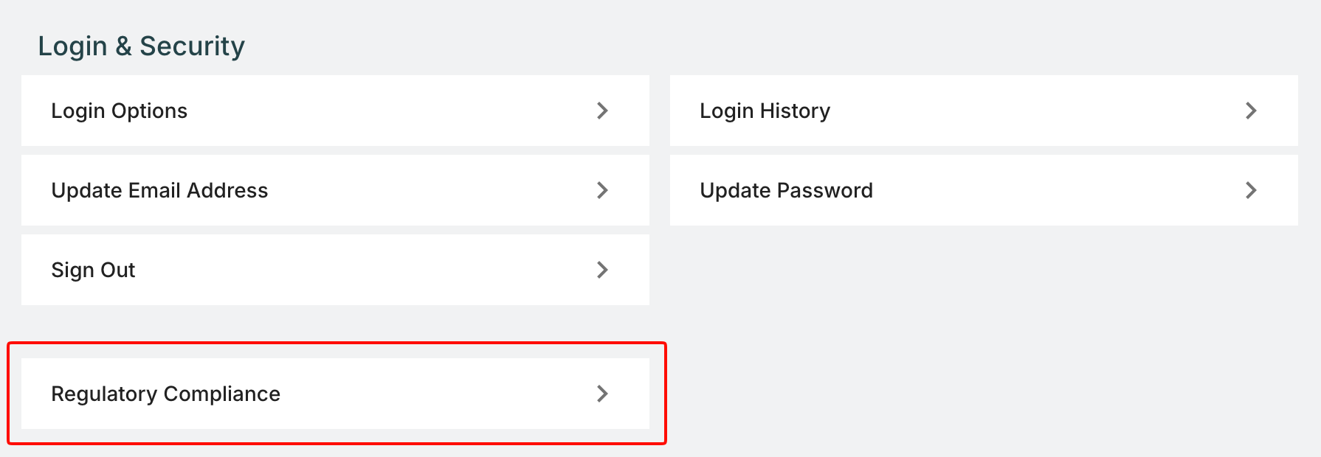Click the chevron icon in Regulatory Compliance row
This screenshot has height=457, width=1321.
(602, 394)
